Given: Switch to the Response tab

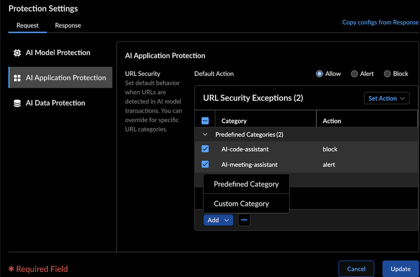Looking at the screenshot, I should [x=68, y=26].
